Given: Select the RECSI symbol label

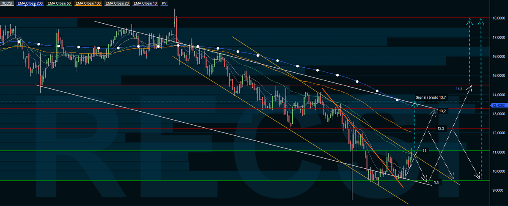Looking at the screenshot, I should tap(7, 3).
